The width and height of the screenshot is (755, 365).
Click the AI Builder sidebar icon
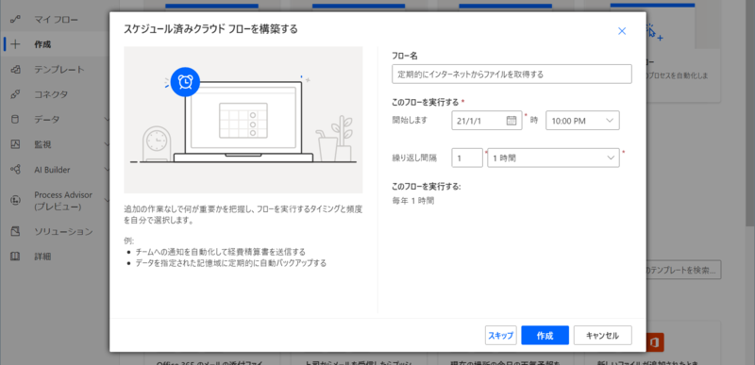point(15,169)
